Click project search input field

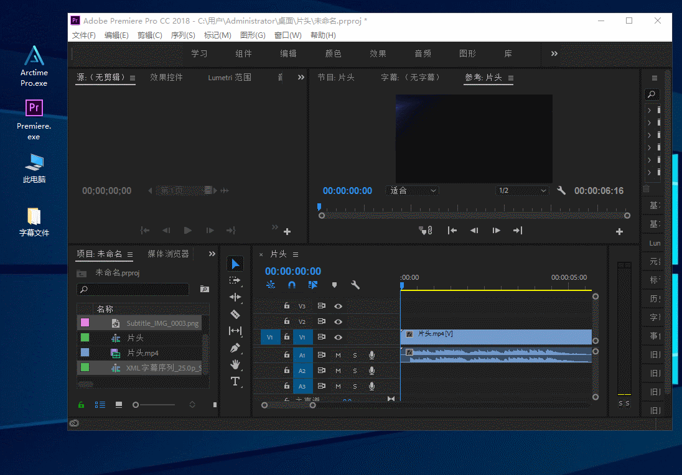(x=133, y=289)
